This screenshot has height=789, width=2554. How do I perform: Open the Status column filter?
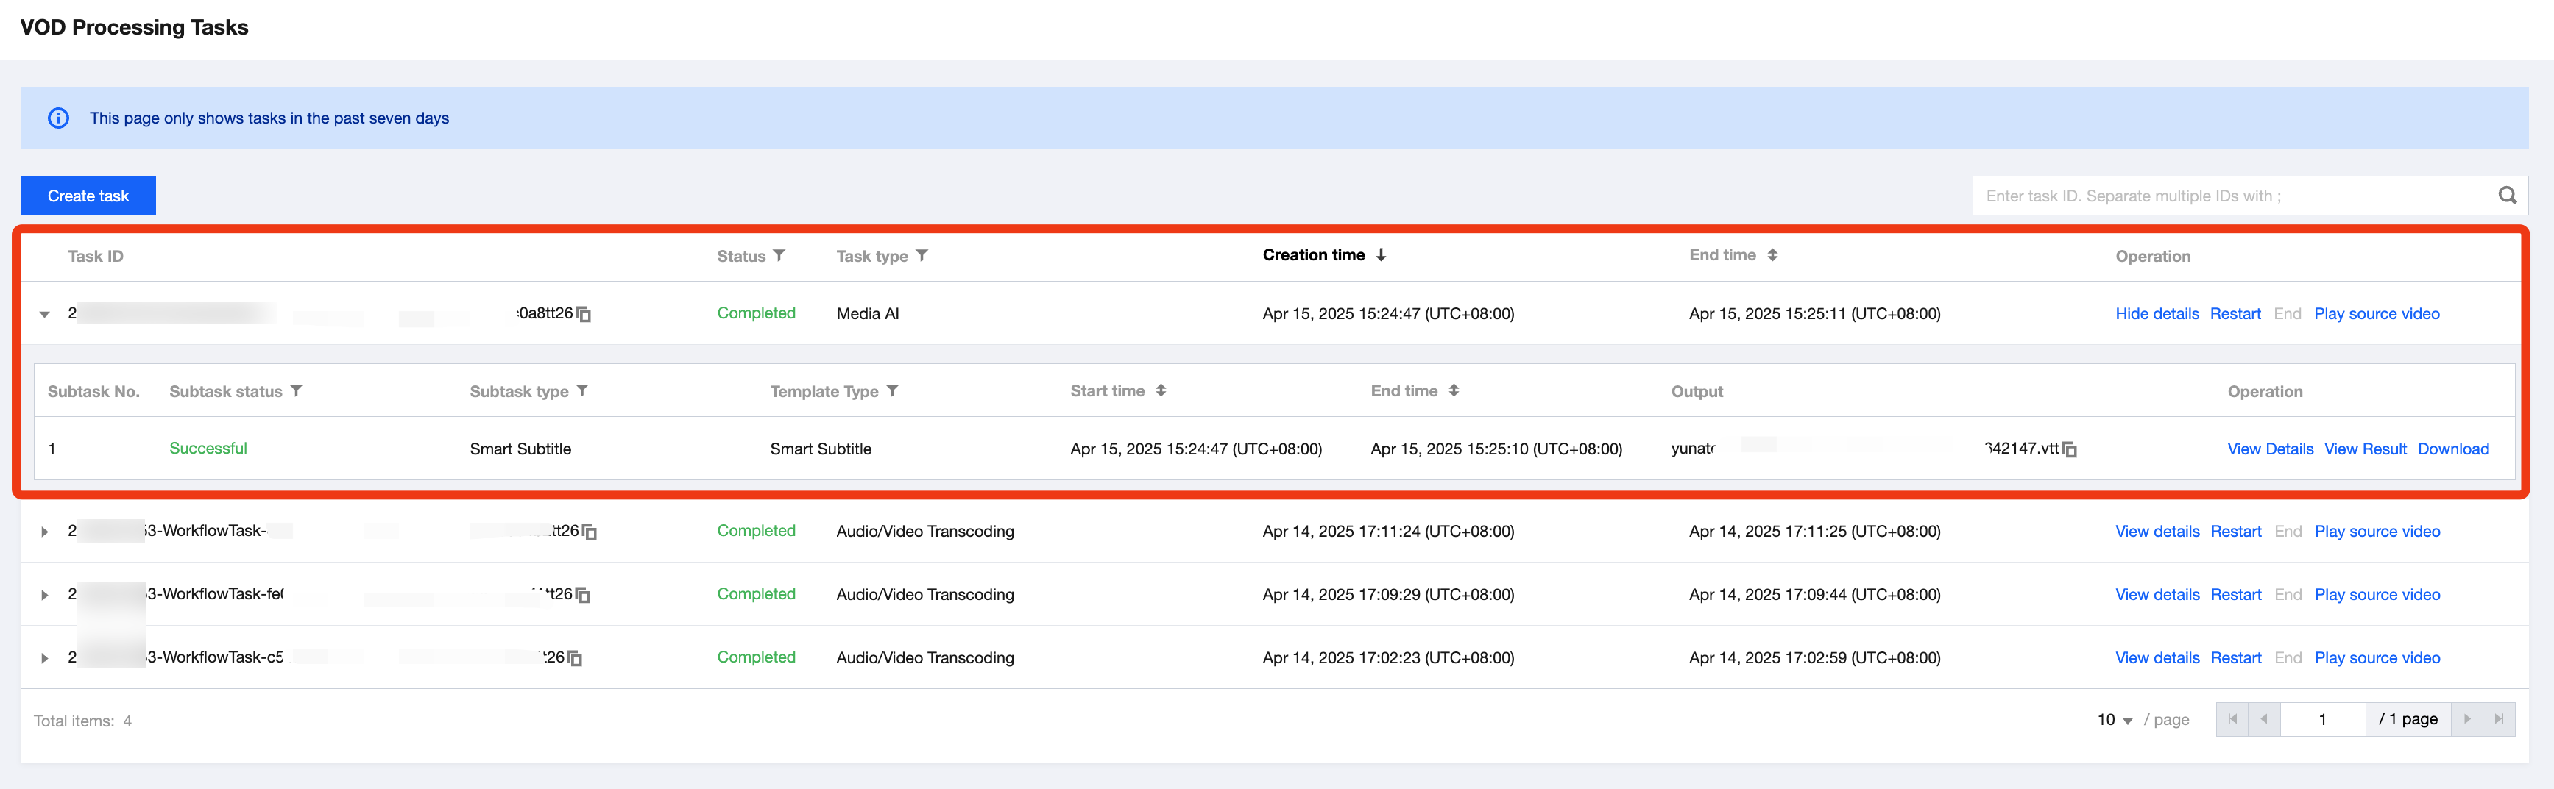pos(779,255)
